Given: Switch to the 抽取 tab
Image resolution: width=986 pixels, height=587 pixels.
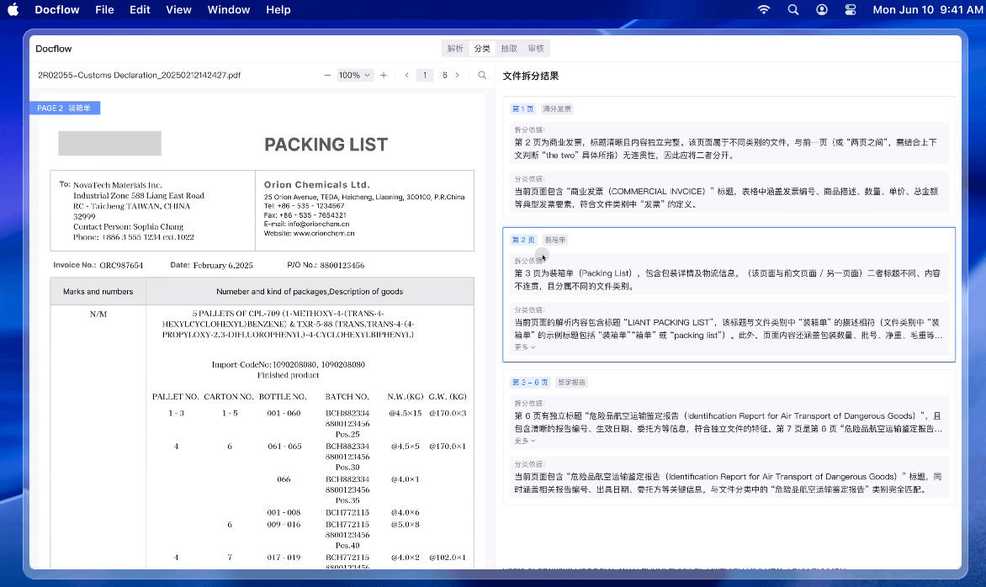Looking at the screenshot, I should (509, 49).
